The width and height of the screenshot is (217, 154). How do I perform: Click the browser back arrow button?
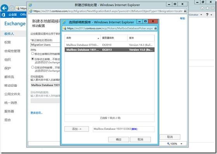4,8
